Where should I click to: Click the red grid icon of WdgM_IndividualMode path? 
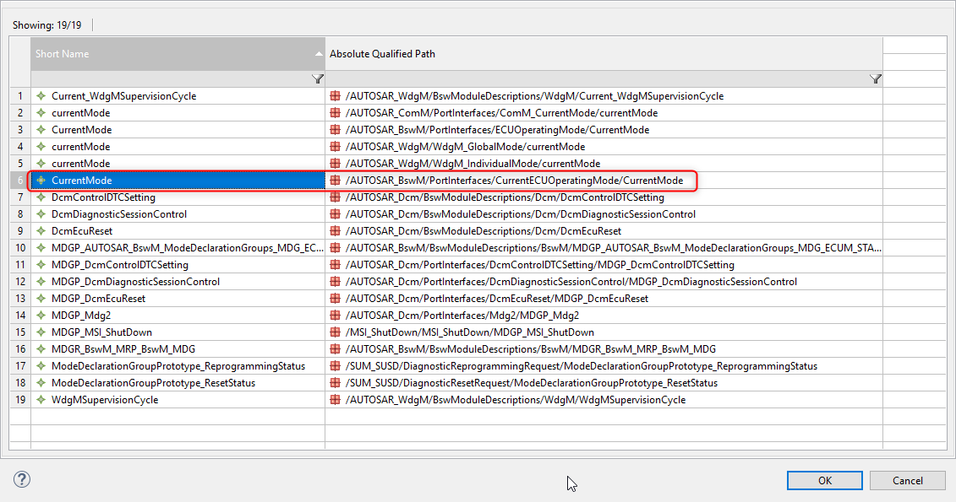point(335,164)
